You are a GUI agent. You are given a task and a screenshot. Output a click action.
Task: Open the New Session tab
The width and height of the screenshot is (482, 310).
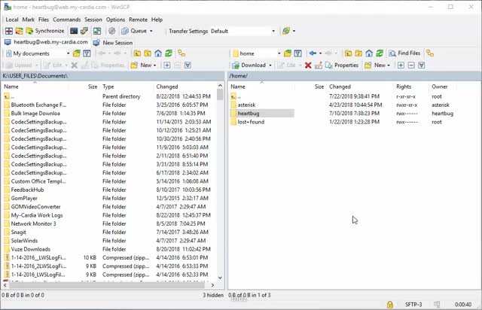pyautogui.click(x=113, y=43)
